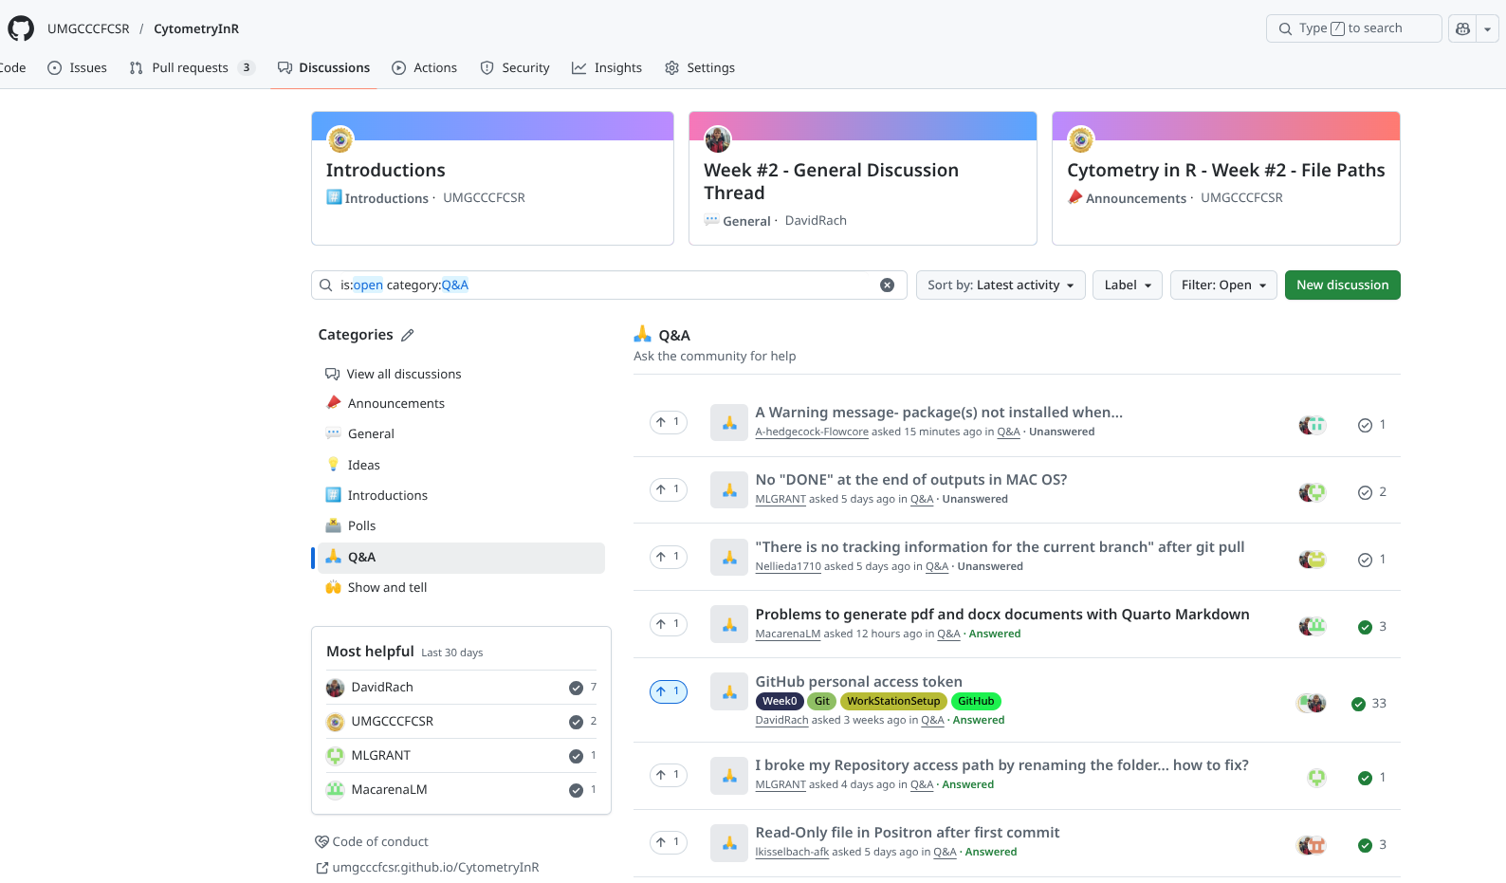Open the Sort by Latest activity dropdown
The width and height of the screenshot is (1506, 883).
tap(1000, 285)
